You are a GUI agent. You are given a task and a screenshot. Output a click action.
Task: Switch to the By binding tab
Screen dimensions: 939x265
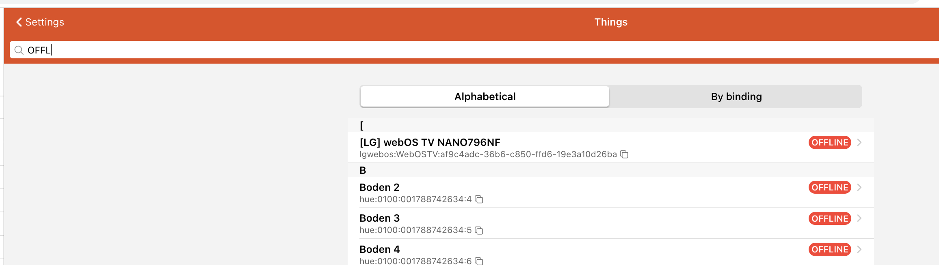click(x=736, y=96)
